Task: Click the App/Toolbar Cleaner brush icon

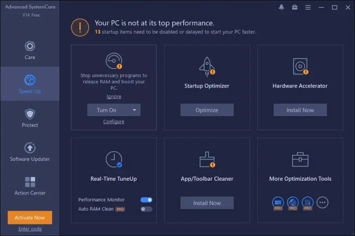Action: (207, 159)
